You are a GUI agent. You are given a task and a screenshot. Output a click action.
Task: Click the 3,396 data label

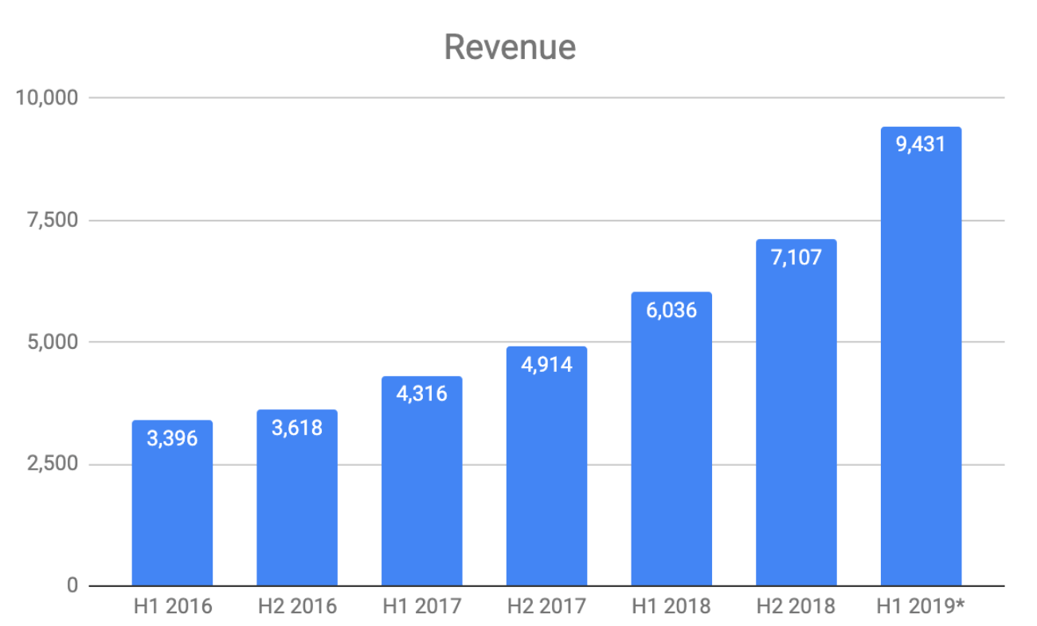coord(172,438)
